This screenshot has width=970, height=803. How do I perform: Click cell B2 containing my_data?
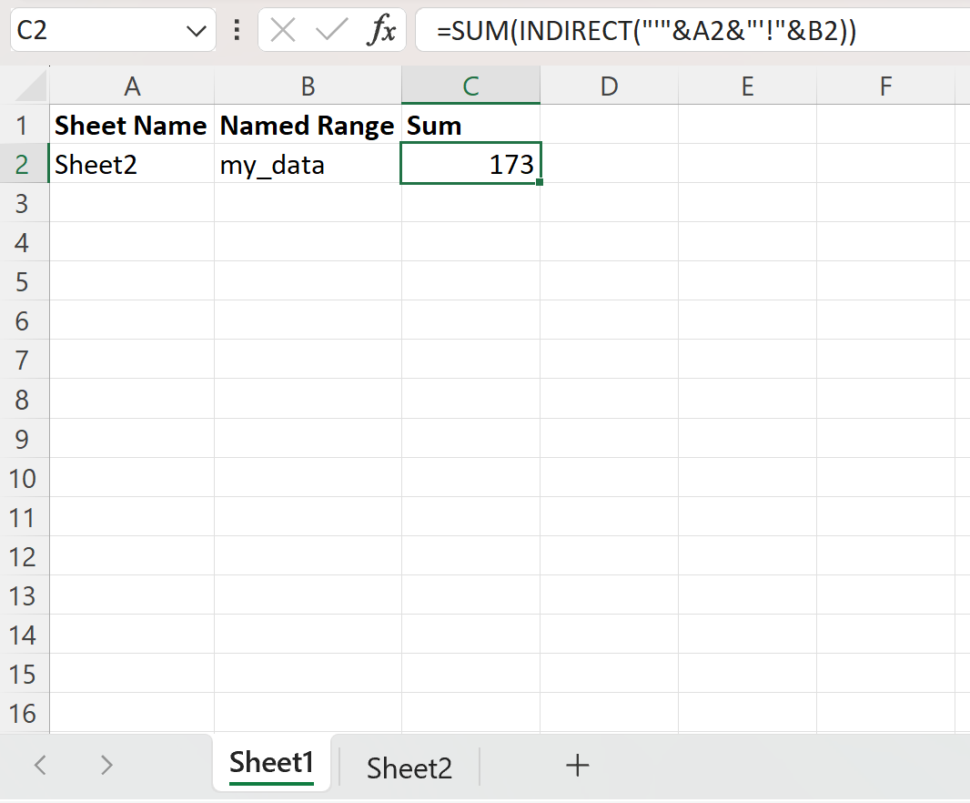pos(308,165)
